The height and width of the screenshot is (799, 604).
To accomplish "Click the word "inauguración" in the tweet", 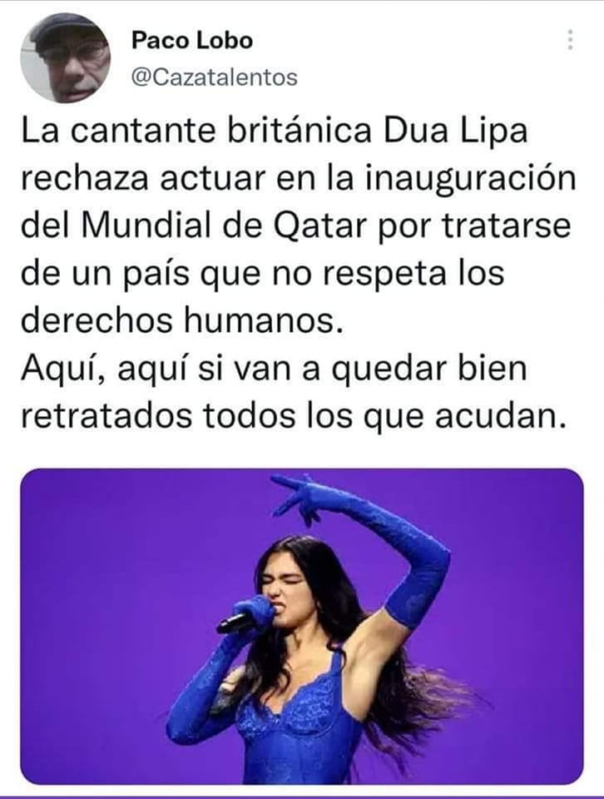I will coord(470,180).
